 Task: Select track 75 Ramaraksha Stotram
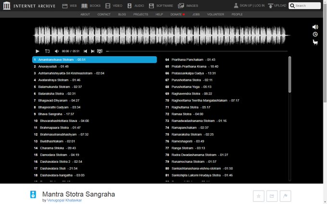click(x=226, y=134)
